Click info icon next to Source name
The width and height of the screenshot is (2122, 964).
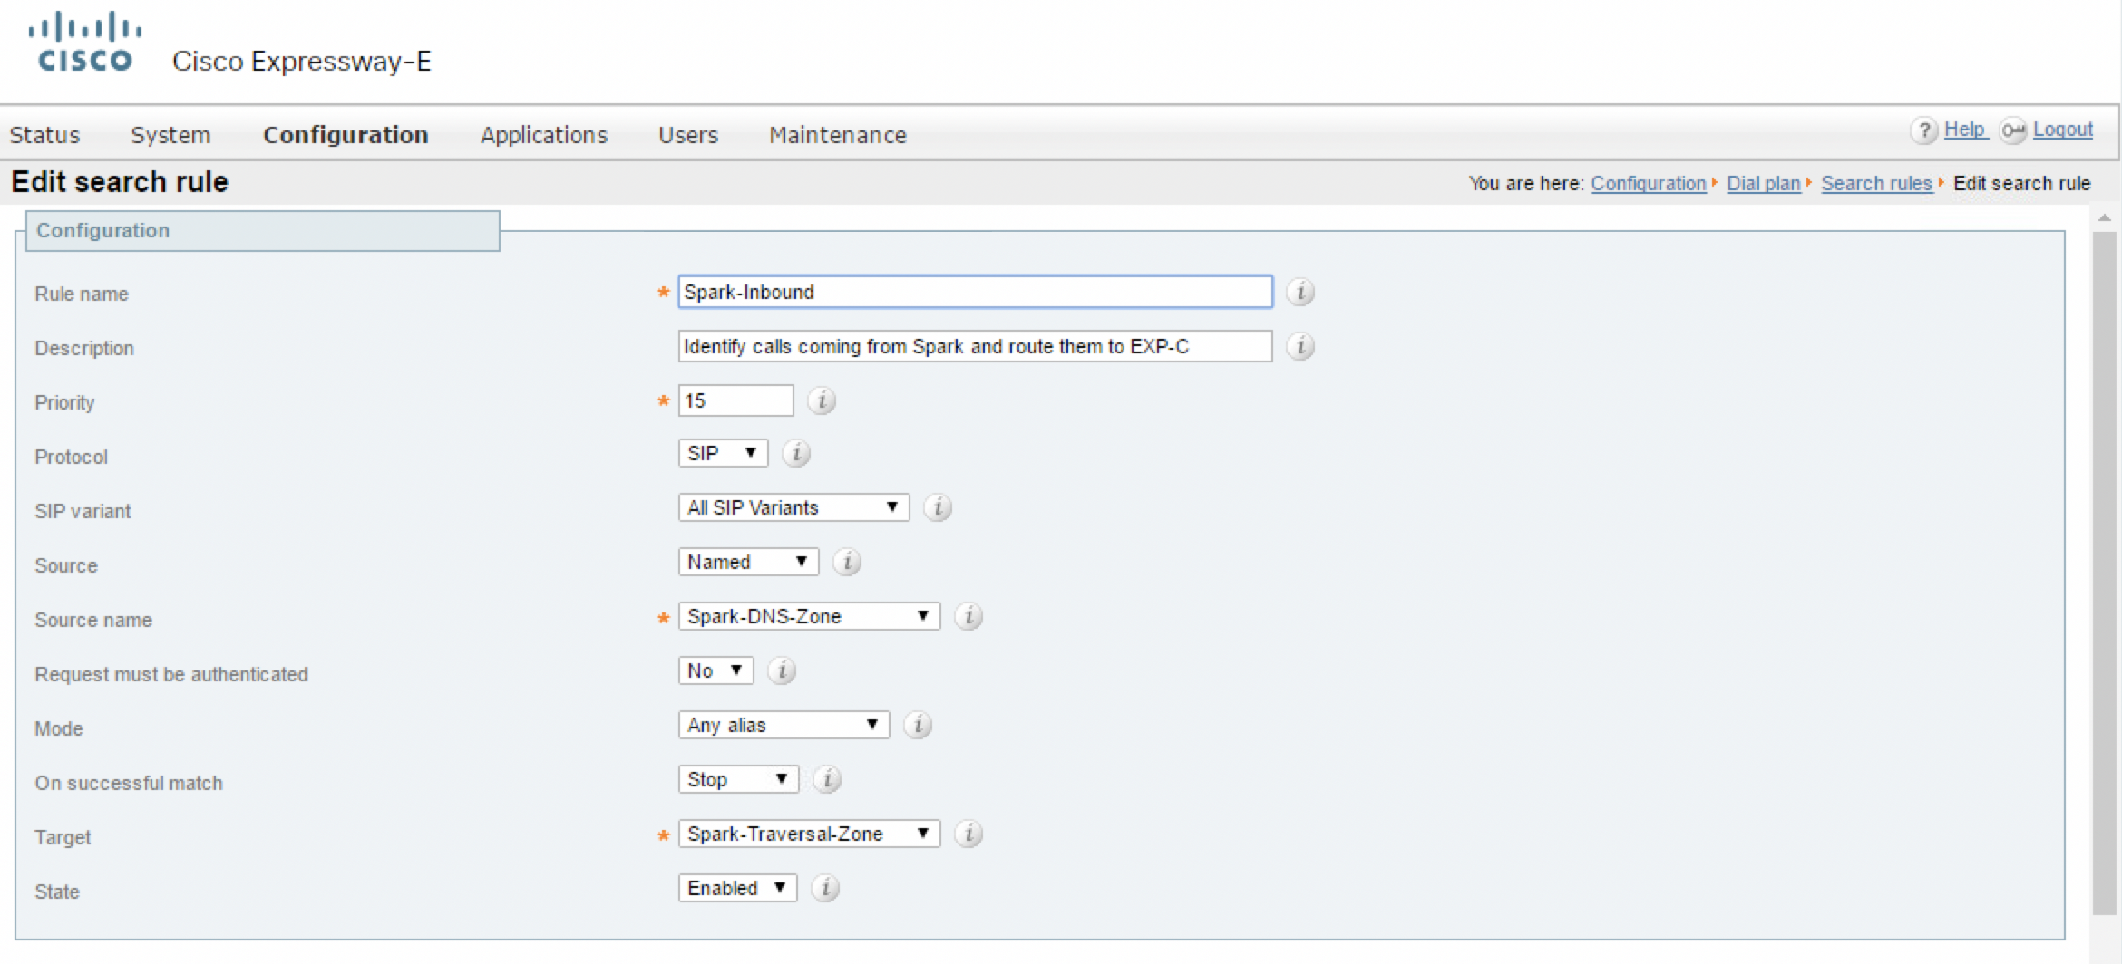click(969, 616)
